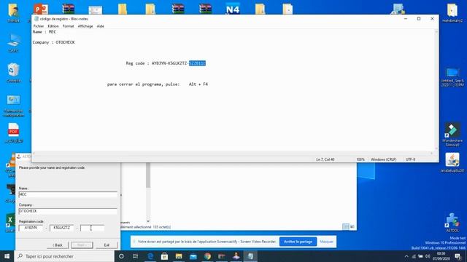The height and width of the screenshot is (262, 467).
Task: Open the Fichier menu in Bloc-notes
Action: (39, 26)
